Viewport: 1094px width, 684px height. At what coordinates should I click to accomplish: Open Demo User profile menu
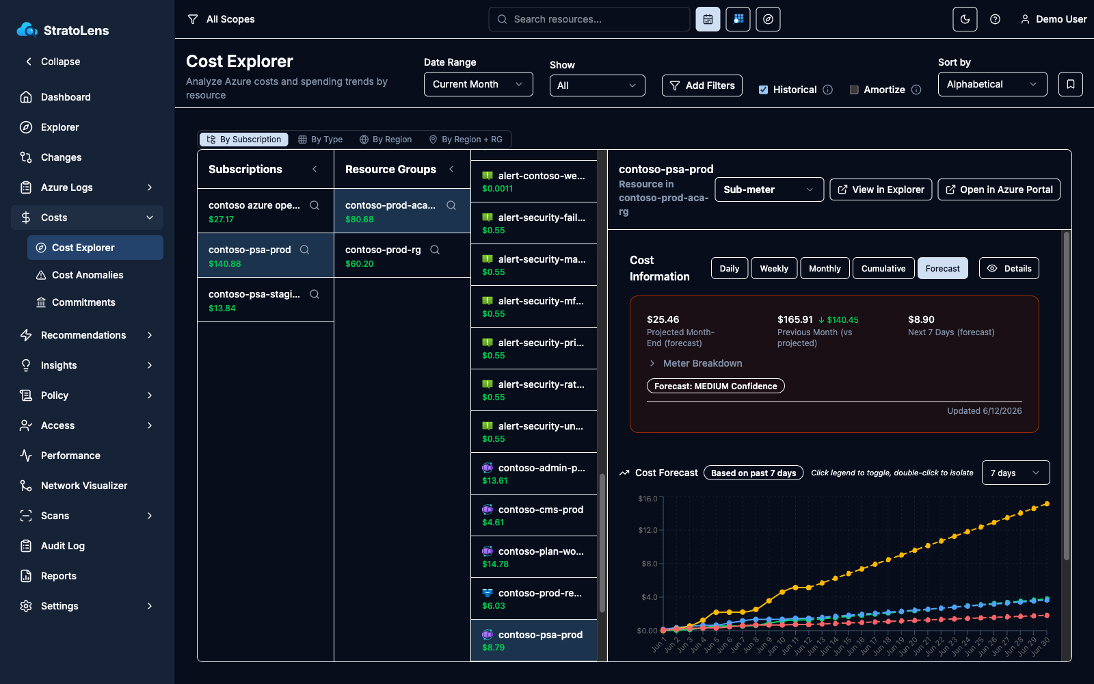(1053, 19)
